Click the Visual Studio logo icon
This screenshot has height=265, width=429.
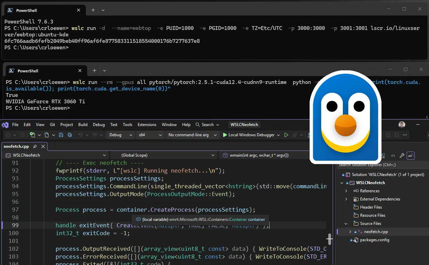[5, 125]
